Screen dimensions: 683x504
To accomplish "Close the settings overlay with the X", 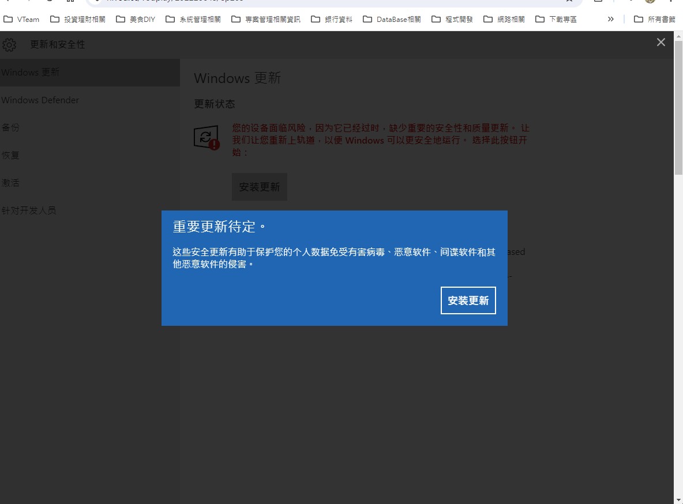I will (661, 42).
